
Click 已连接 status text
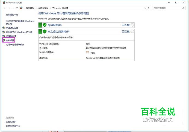tap(126, 31)
